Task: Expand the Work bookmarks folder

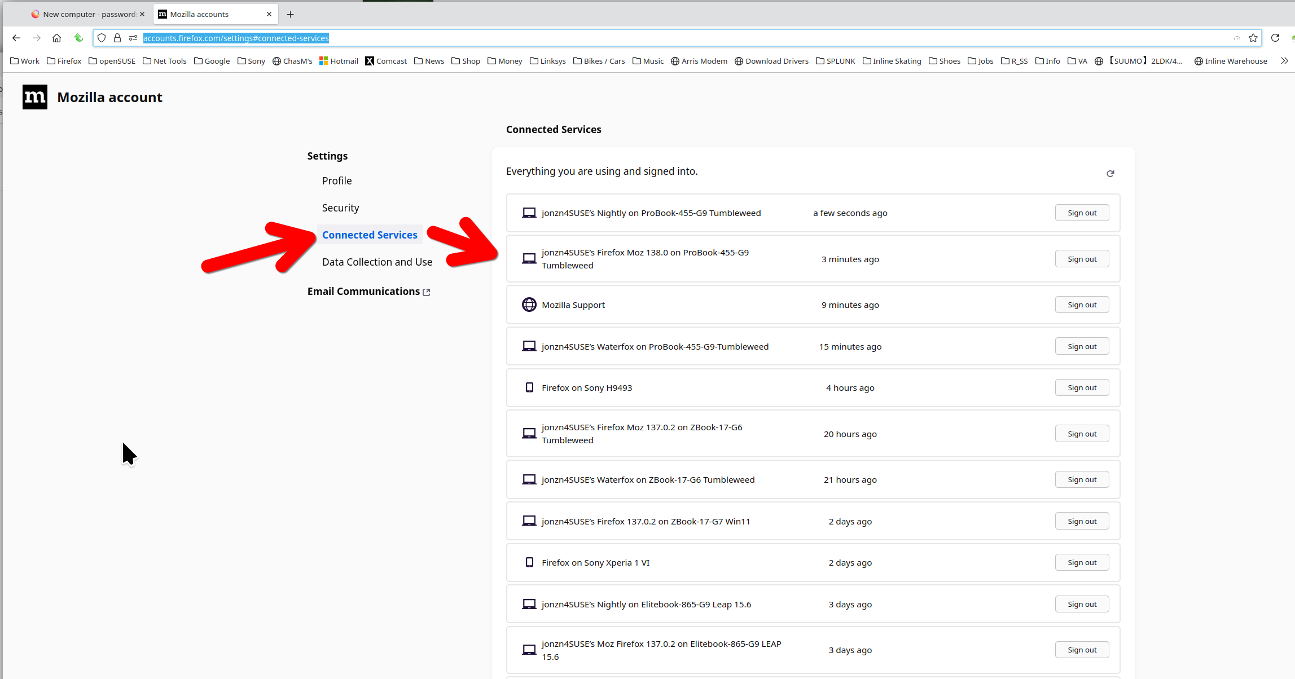Action: [x=25, y=61]
